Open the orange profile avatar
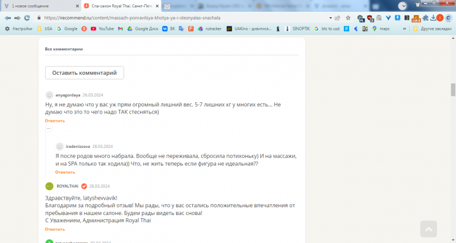This screenshot has width=456, height=243. (x=440, y=18)
